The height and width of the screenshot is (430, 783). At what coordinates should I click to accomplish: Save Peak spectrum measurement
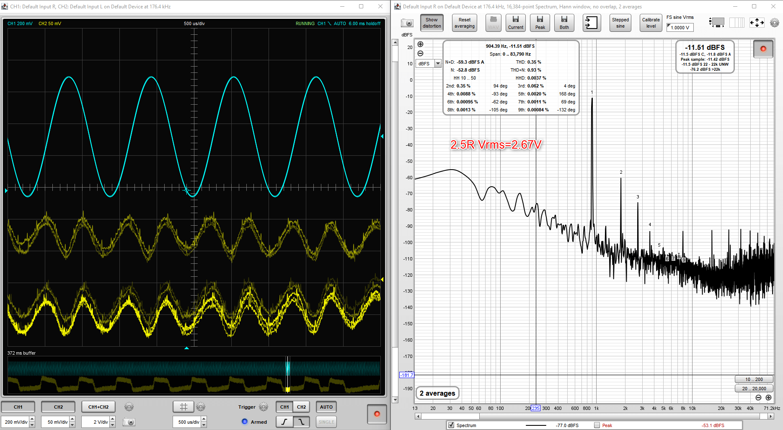[540, 23]
